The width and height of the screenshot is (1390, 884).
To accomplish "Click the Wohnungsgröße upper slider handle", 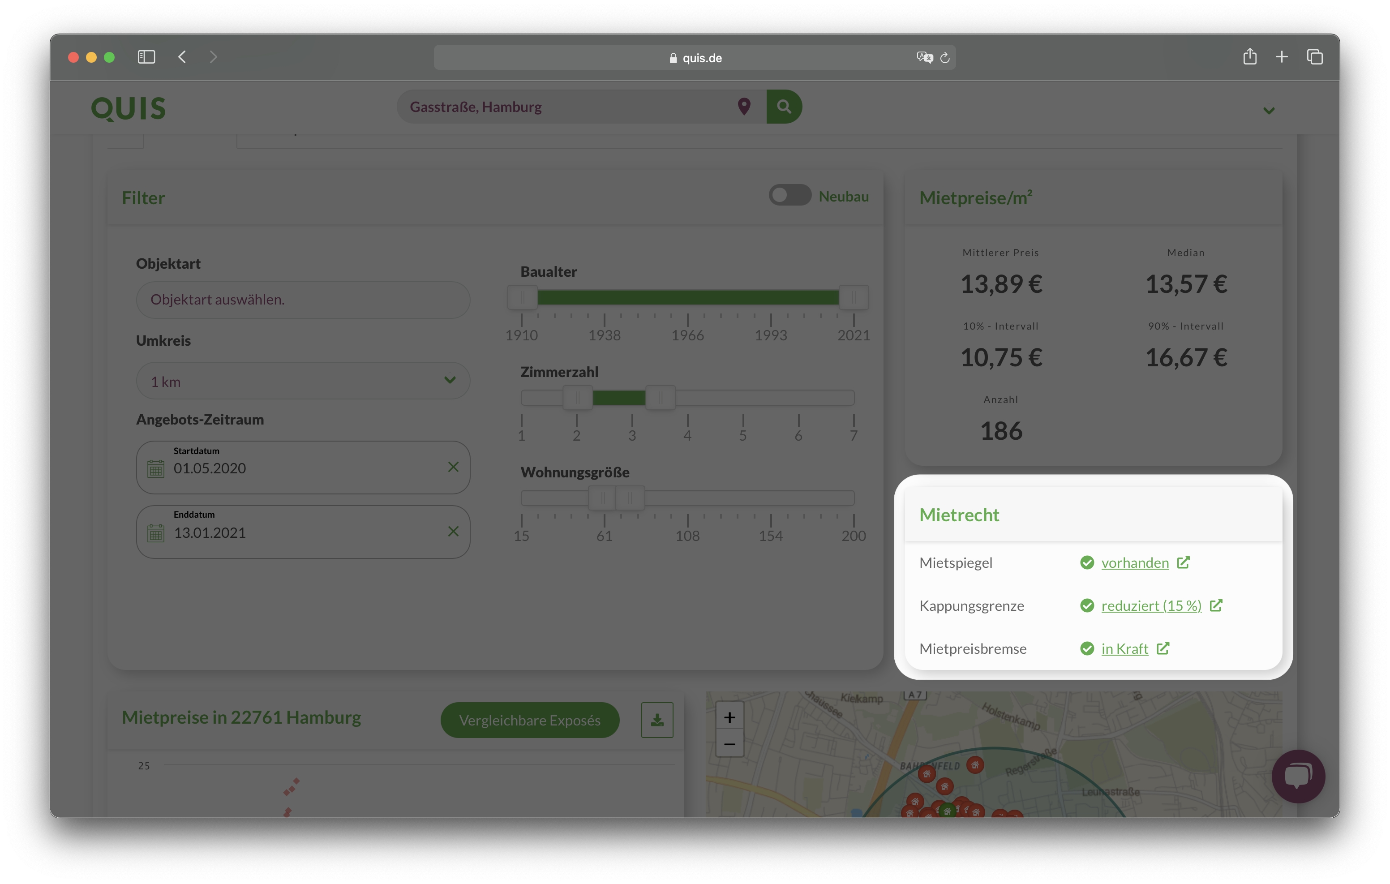I will [630, 498].
